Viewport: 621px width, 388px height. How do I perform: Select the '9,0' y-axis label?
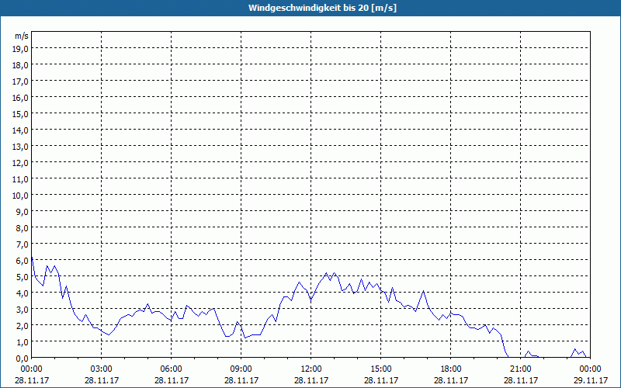[23, 211]
